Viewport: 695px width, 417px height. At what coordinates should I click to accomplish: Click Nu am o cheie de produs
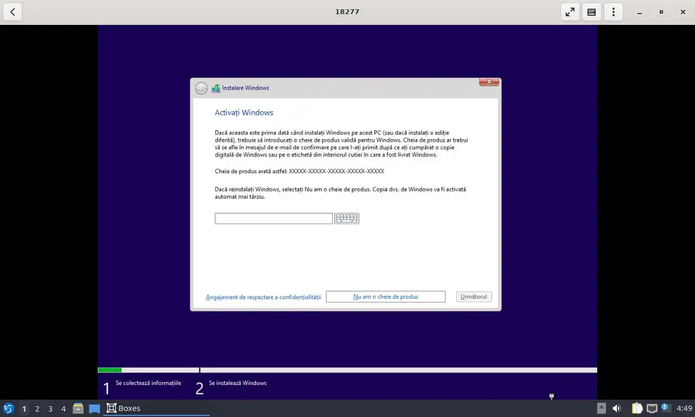click(386, 296)
